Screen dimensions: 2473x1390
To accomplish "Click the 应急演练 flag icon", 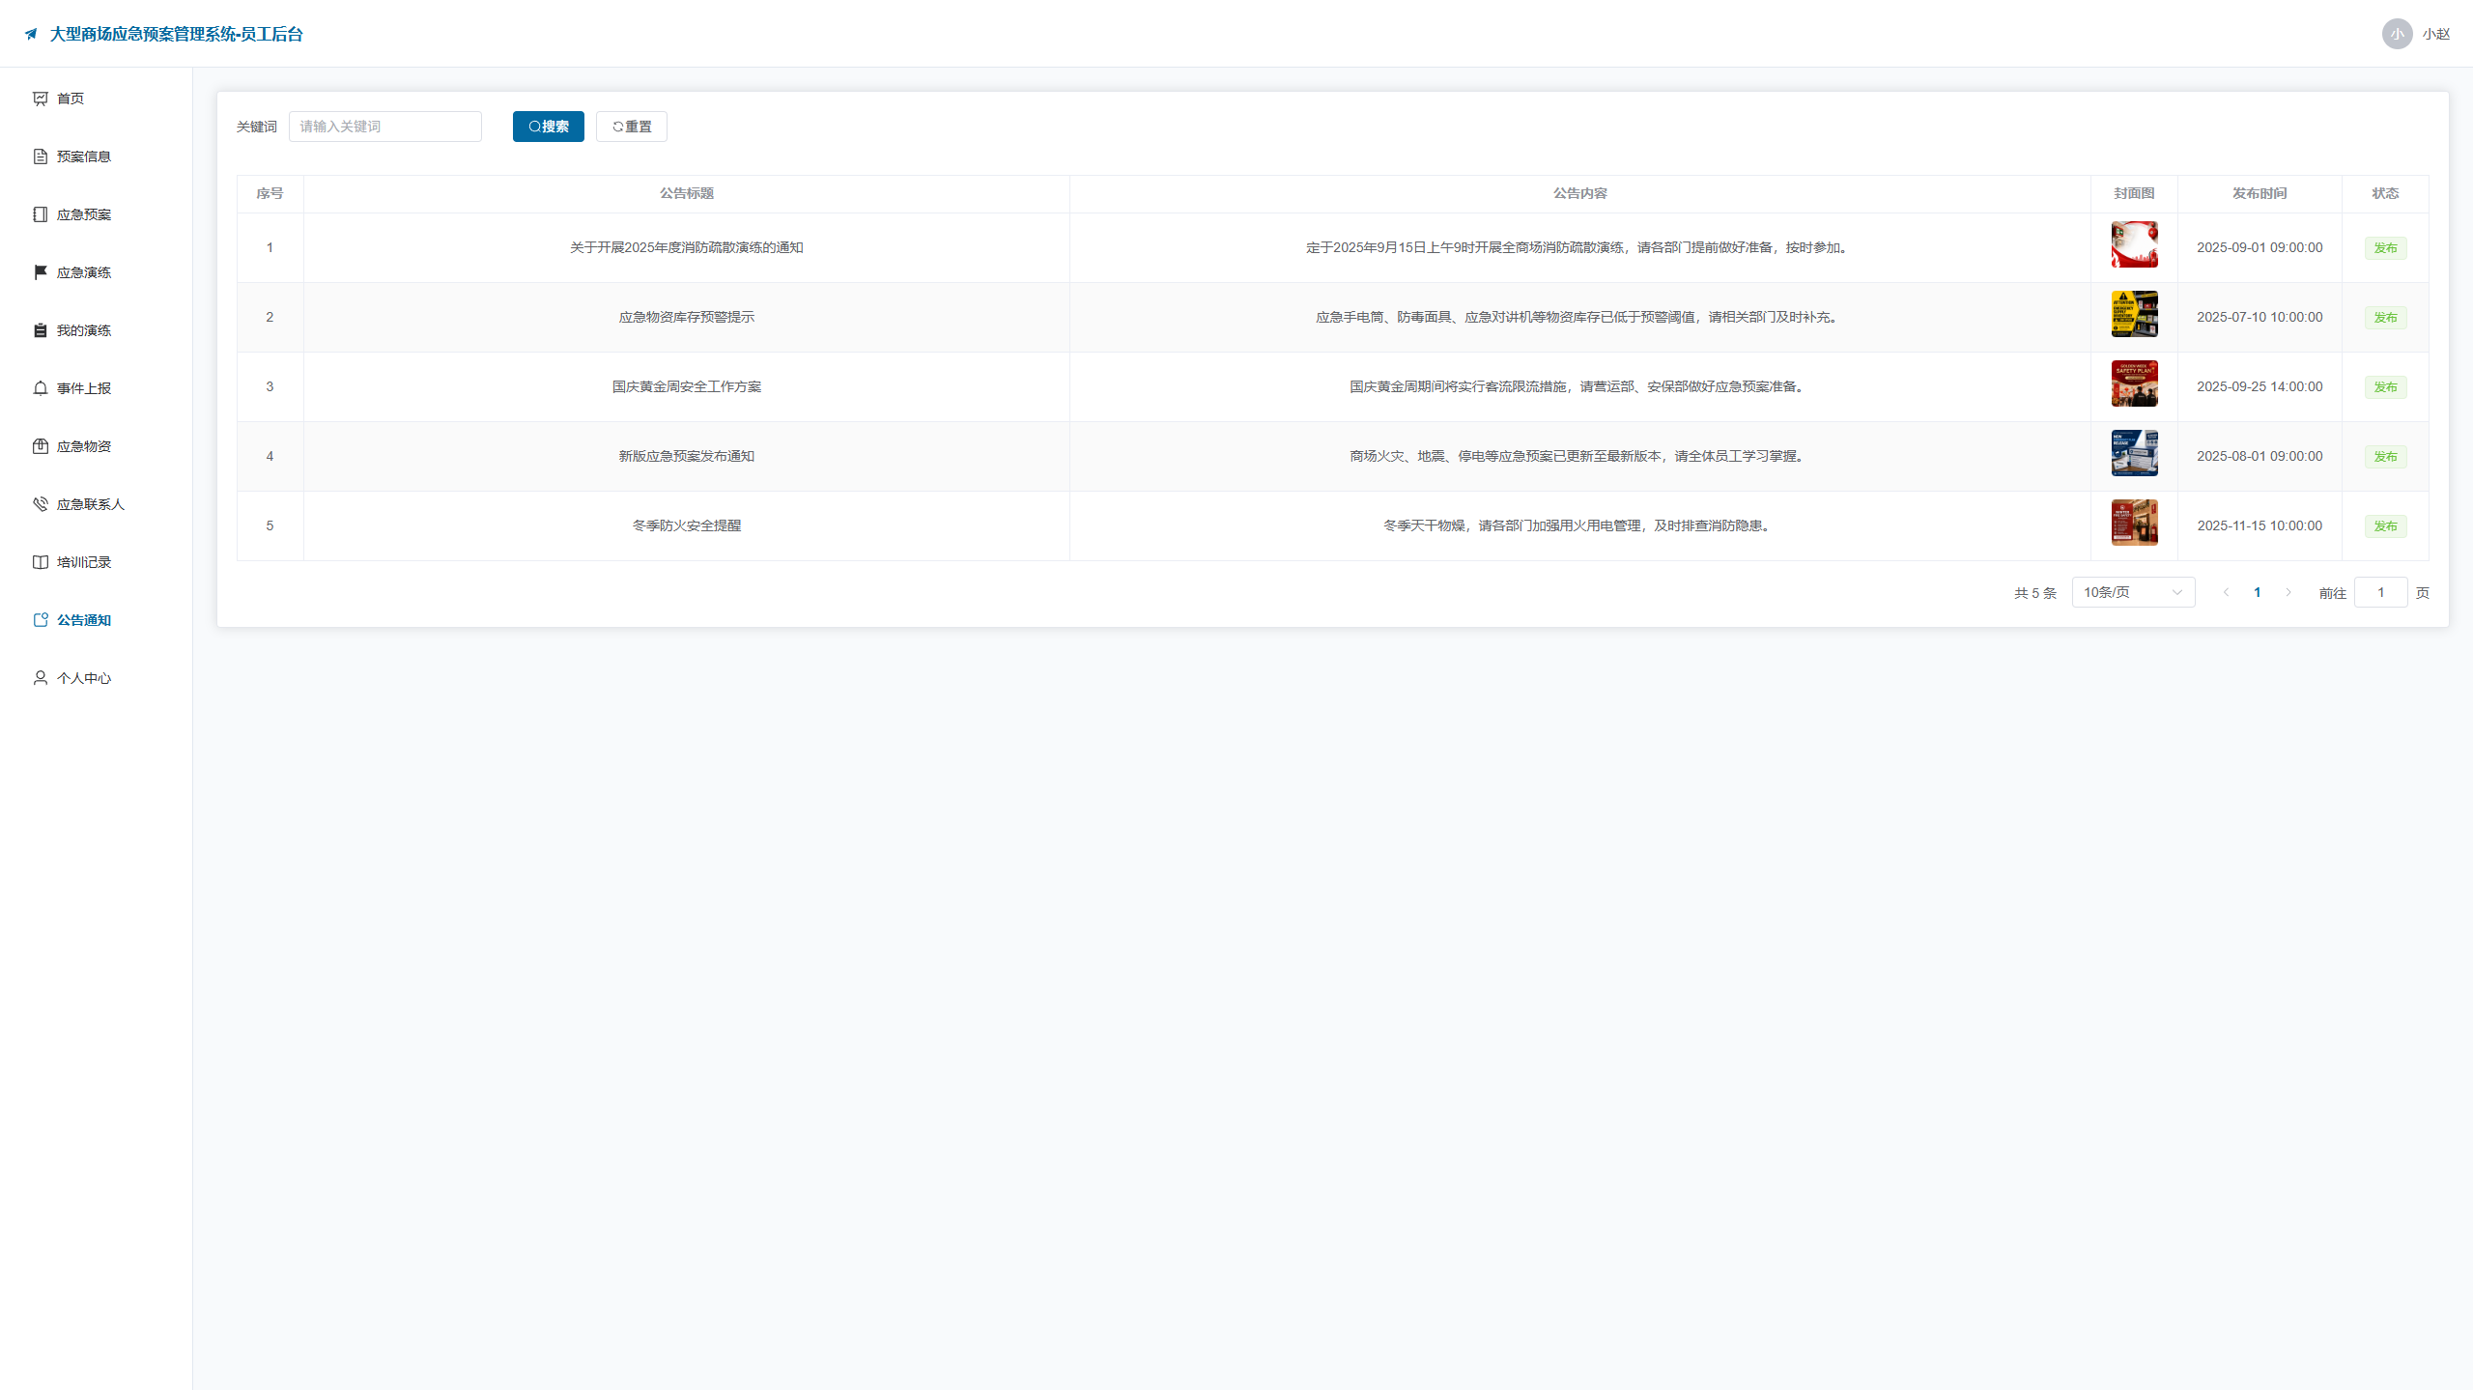I will [x=40, y=272].
